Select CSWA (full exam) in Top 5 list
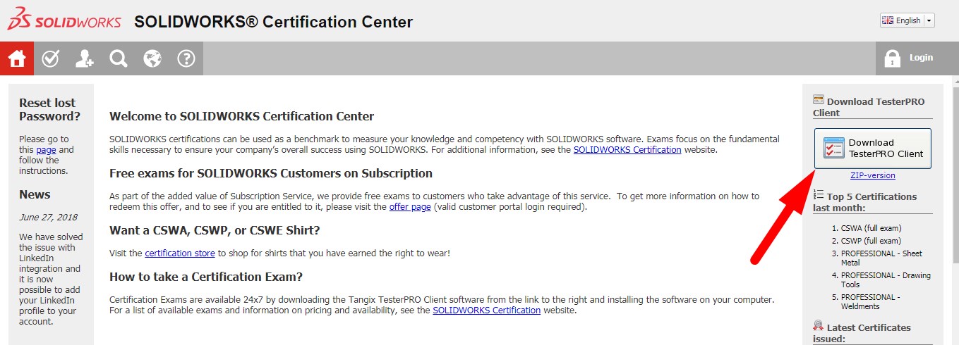 click(x=871, y=228)
